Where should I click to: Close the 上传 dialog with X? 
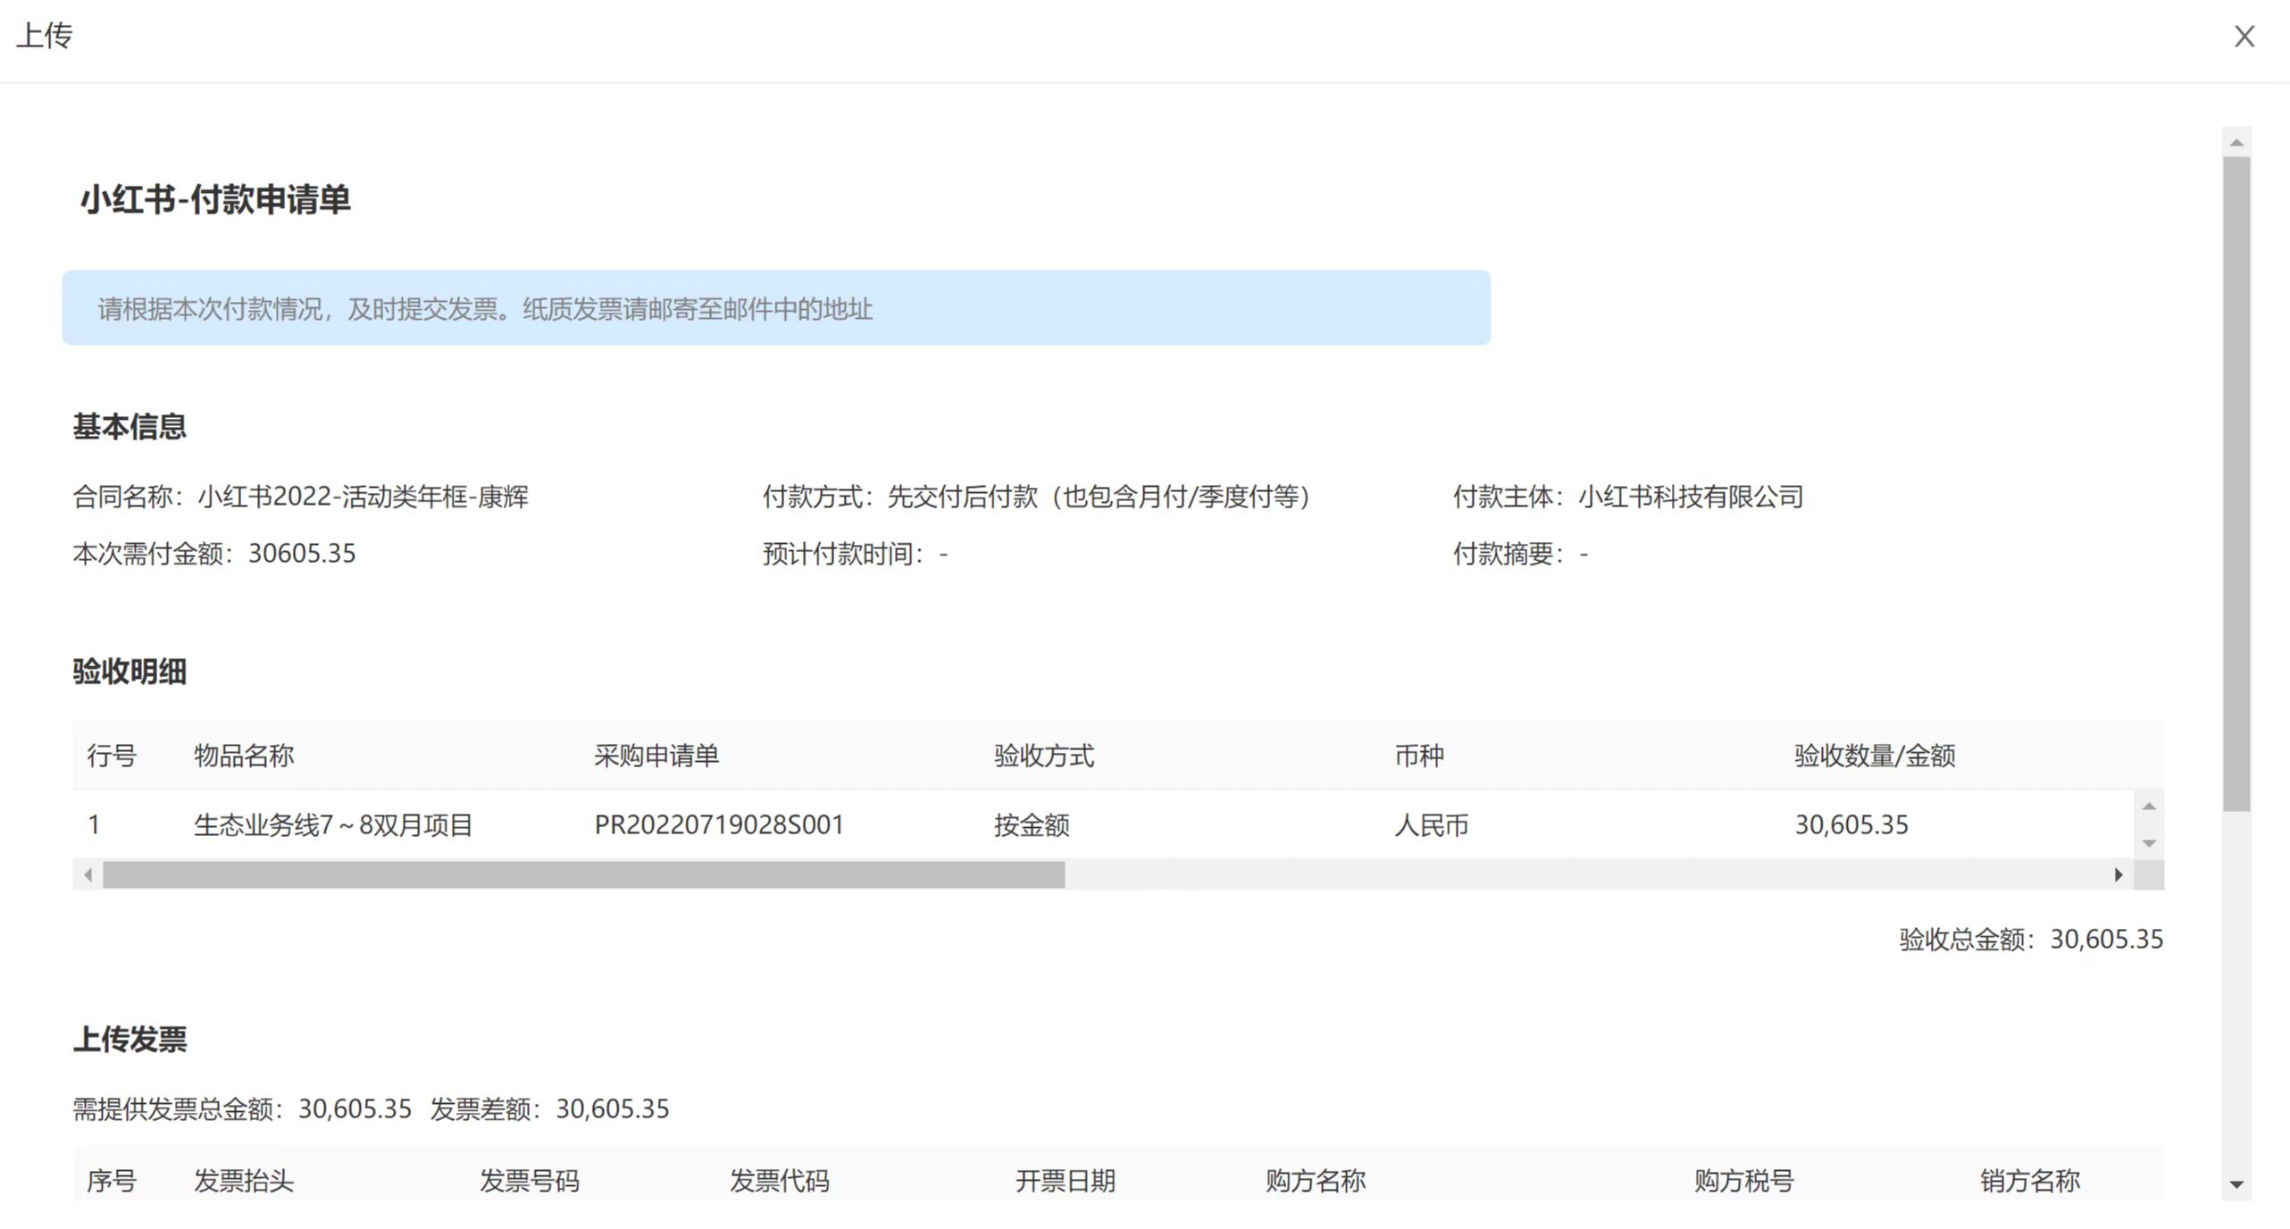[2244, 37]
